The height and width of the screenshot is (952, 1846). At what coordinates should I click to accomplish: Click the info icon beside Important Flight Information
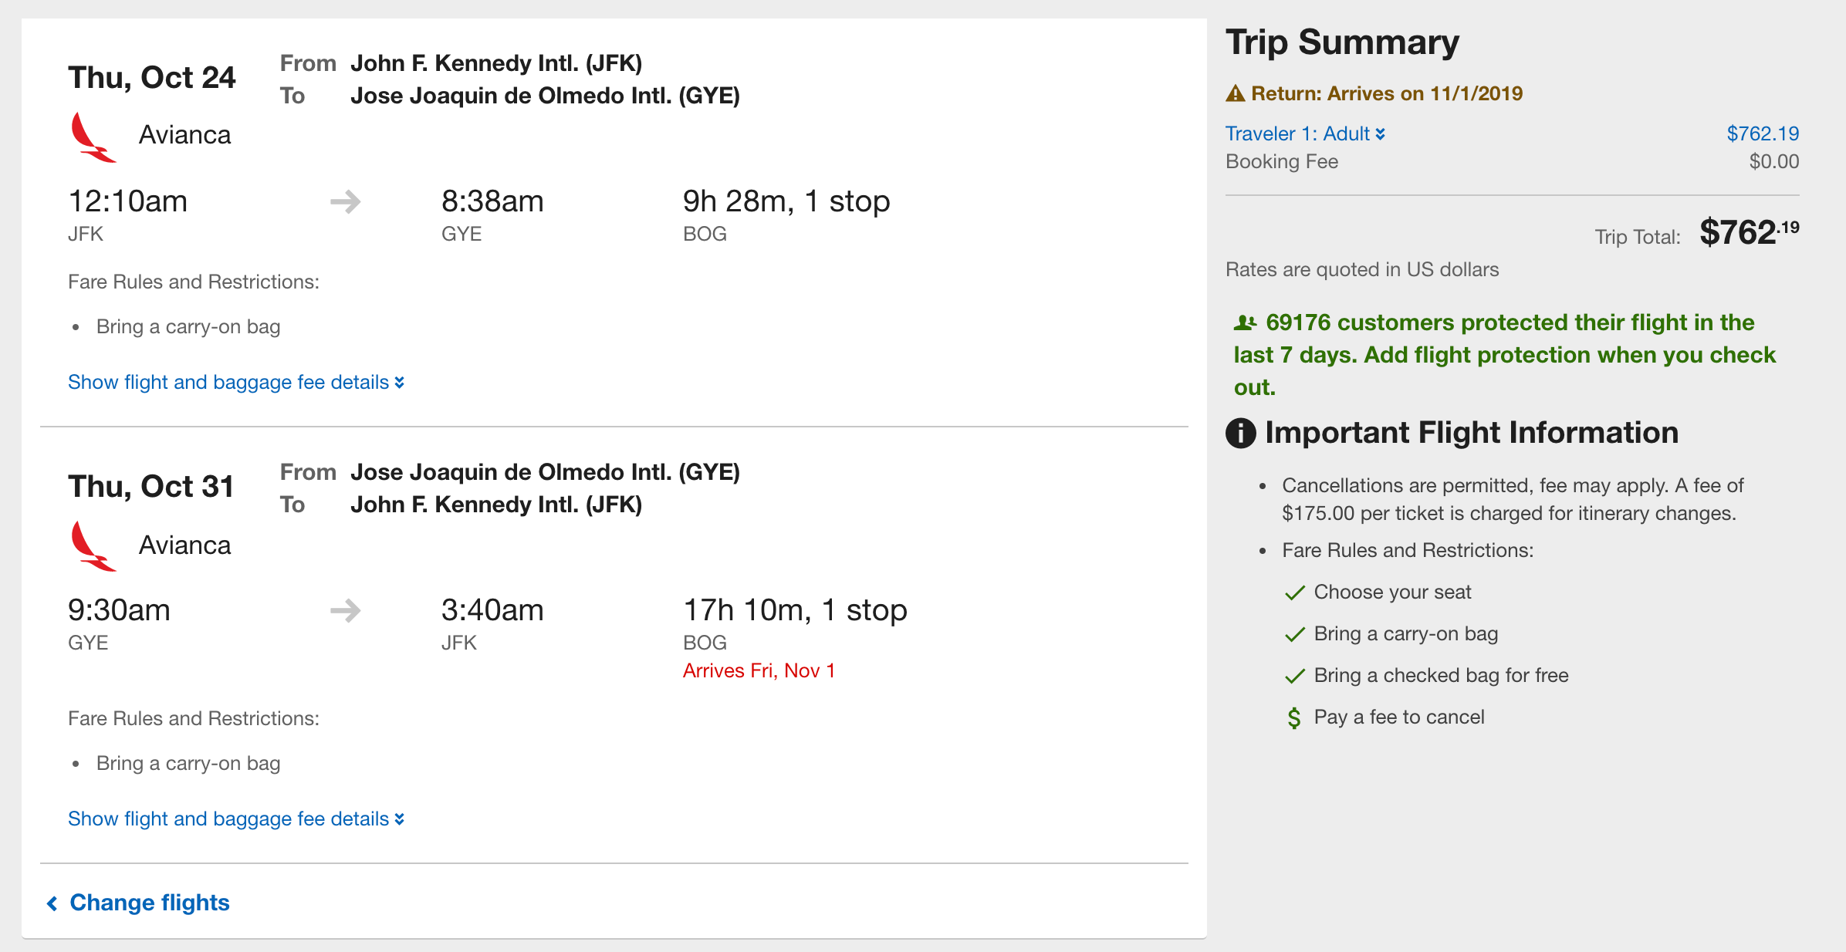tap(1241, 433)
